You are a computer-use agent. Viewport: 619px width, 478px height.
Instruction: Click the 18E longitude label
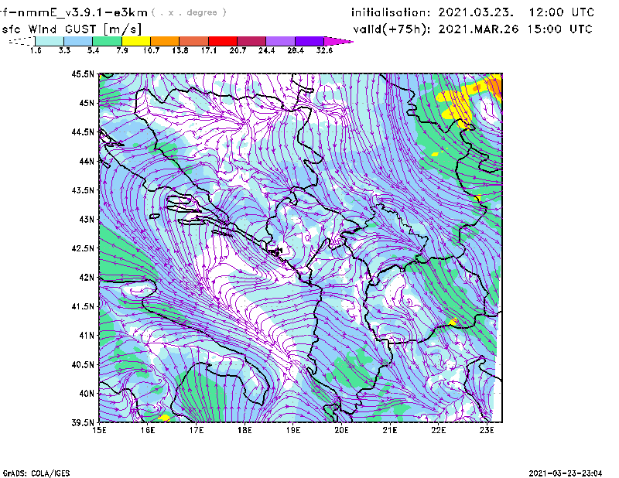coord(245,430)
